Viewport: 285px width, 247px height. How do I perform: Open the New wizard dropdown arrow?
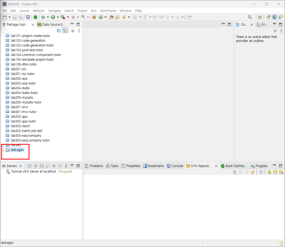(10, 17)
